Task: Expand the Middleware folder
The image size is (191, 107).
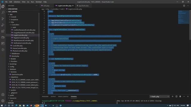Action: pyautogui.click(x=16, y=53)
